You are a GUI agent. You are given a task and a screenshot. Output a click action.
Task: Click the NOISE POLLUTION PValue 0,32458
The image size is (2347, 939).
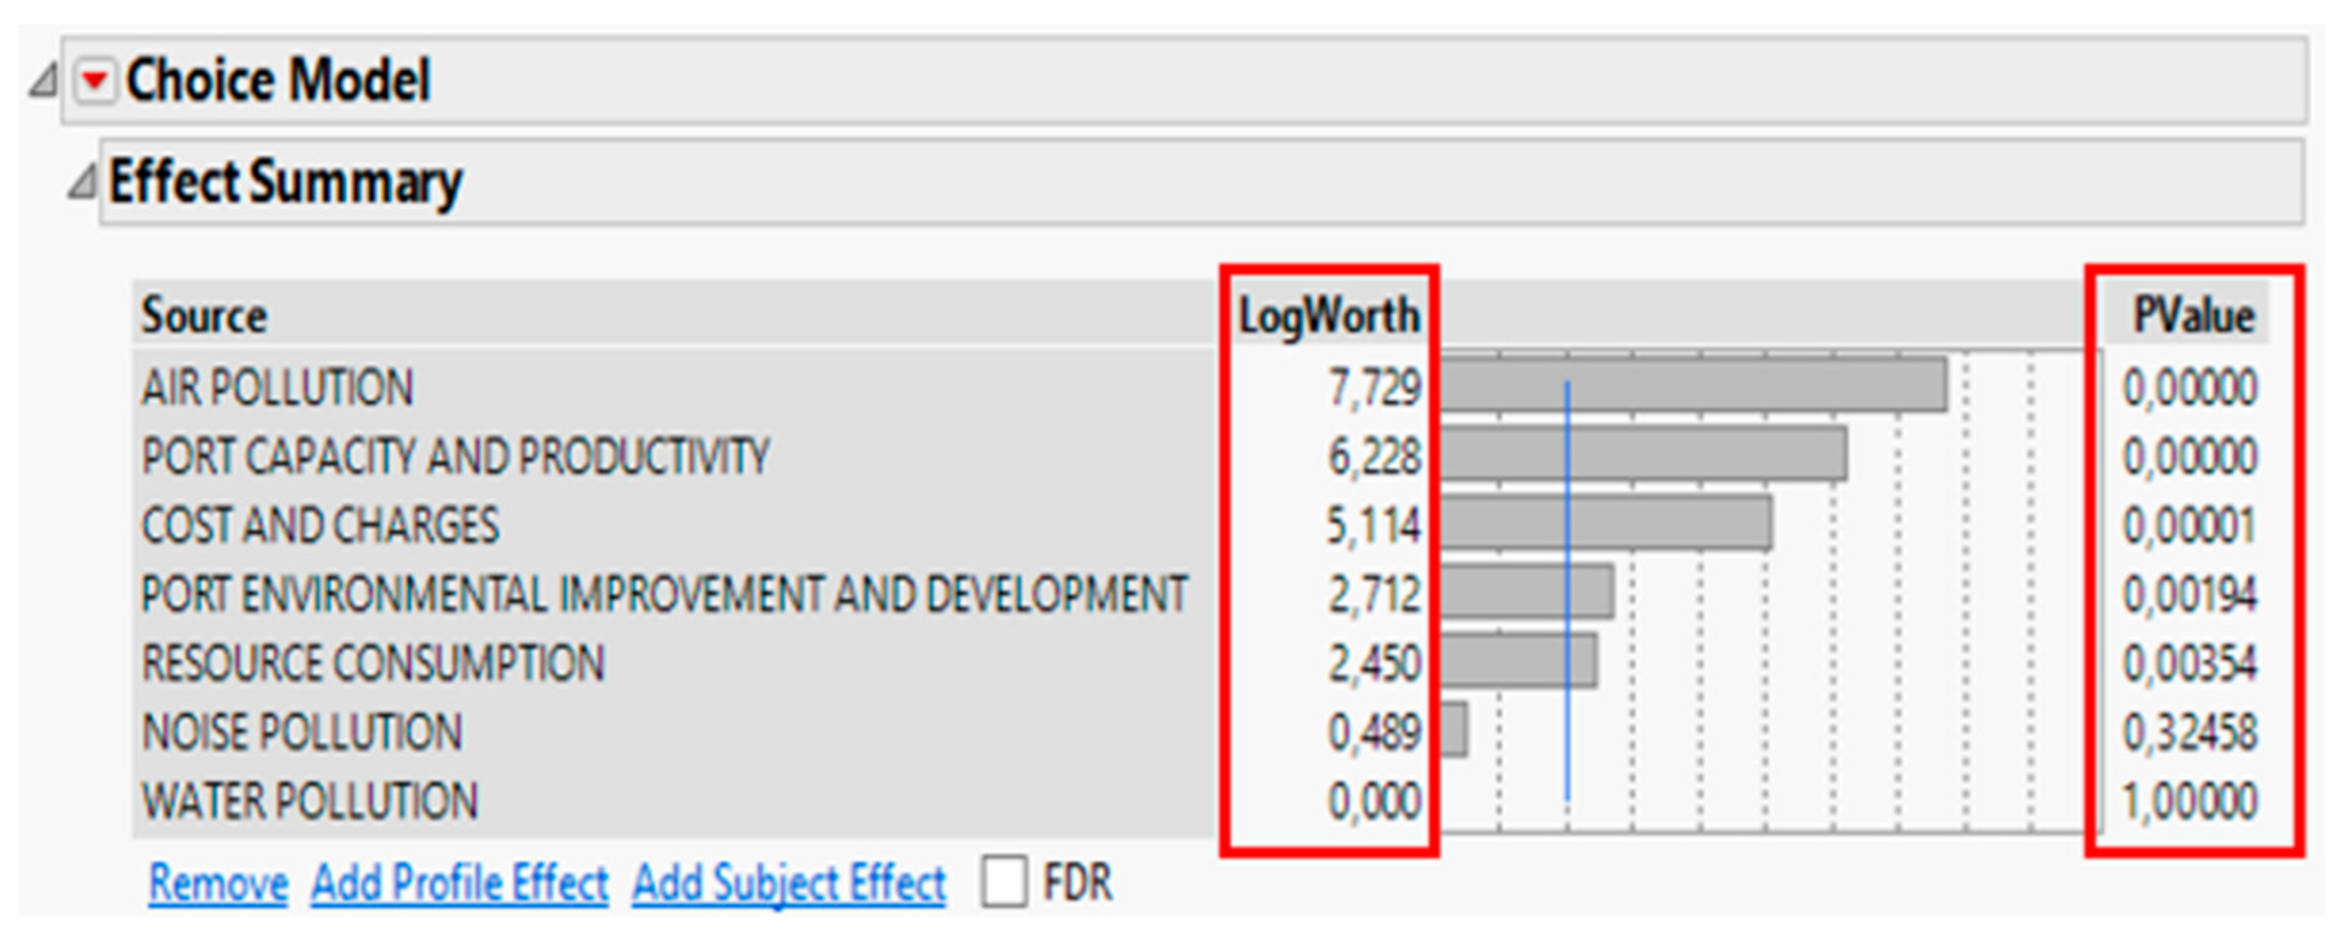point(2191,732)
